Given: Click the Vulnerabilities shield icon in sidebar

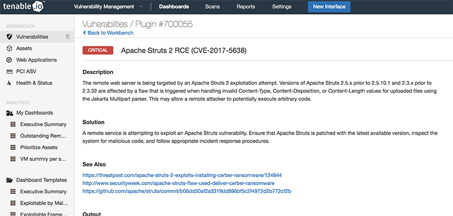Looking at the screenshot, I should click(10, 37).
